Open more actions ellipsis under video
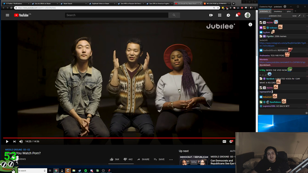 click(171, 160)
